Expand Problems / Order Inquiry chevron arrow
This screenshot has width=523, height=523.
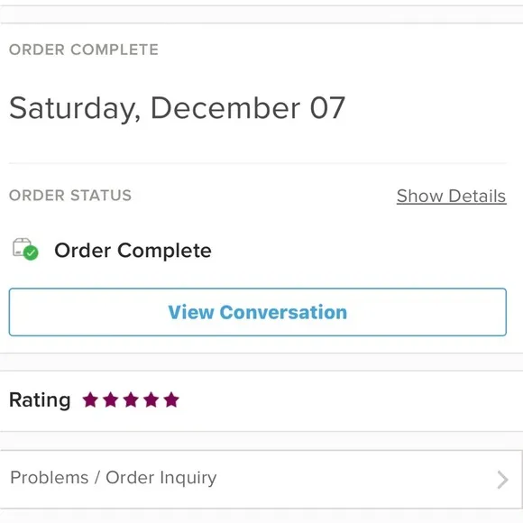(x=502, y=480)
